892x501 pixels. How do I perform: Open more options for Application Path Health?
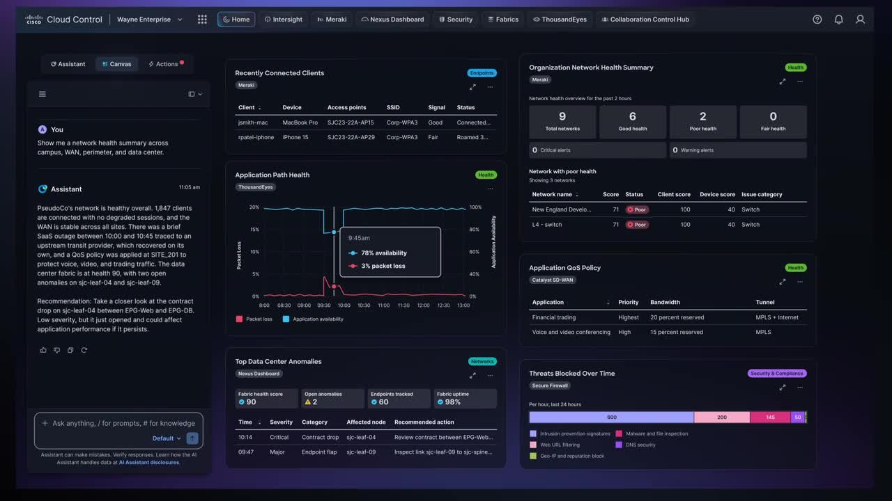[x=491, y=189]
